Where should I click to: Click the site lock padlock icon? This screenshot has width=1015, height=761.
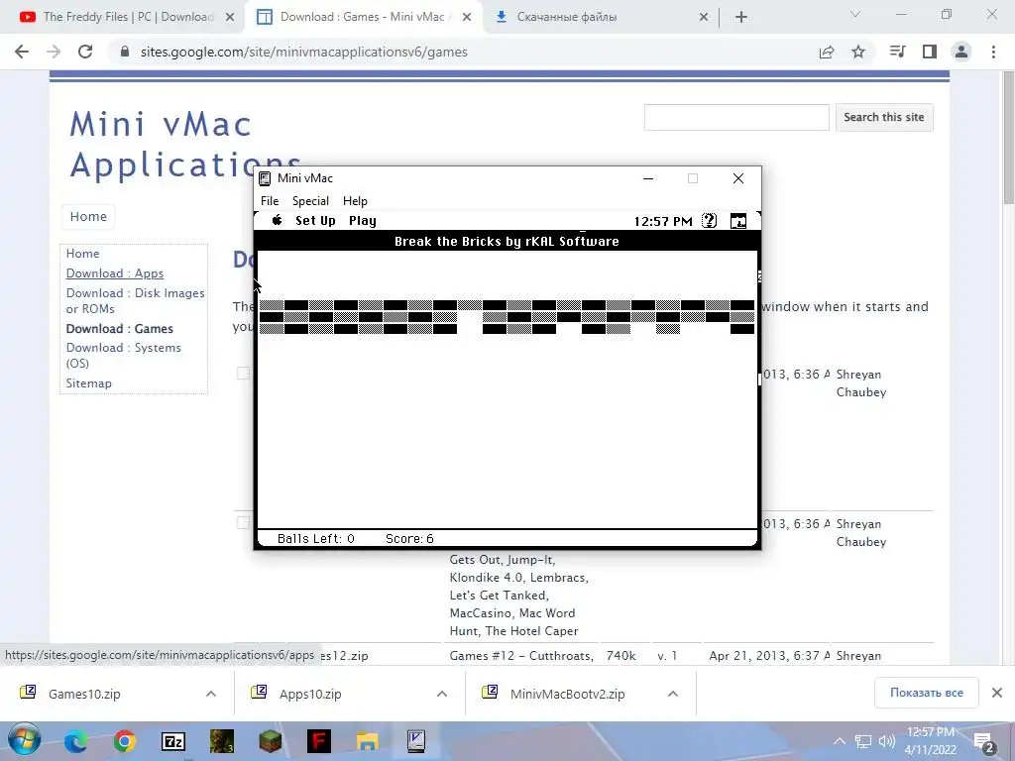125,52
